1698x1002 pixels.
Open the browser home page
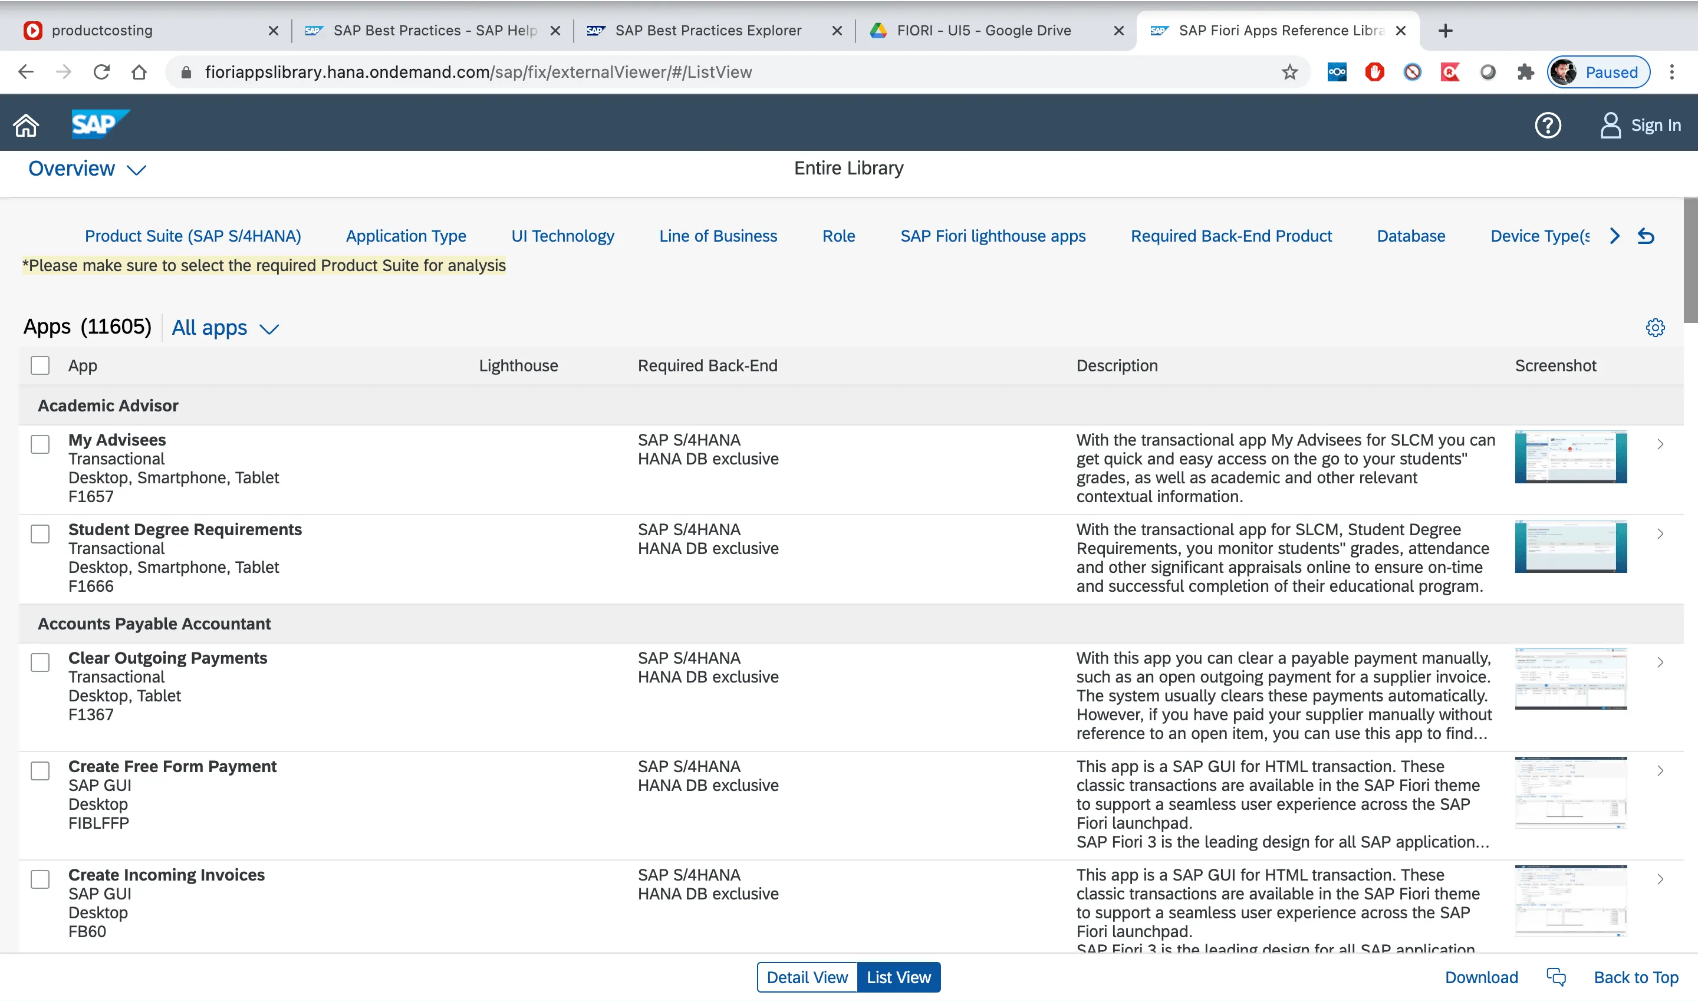(139, 71)
